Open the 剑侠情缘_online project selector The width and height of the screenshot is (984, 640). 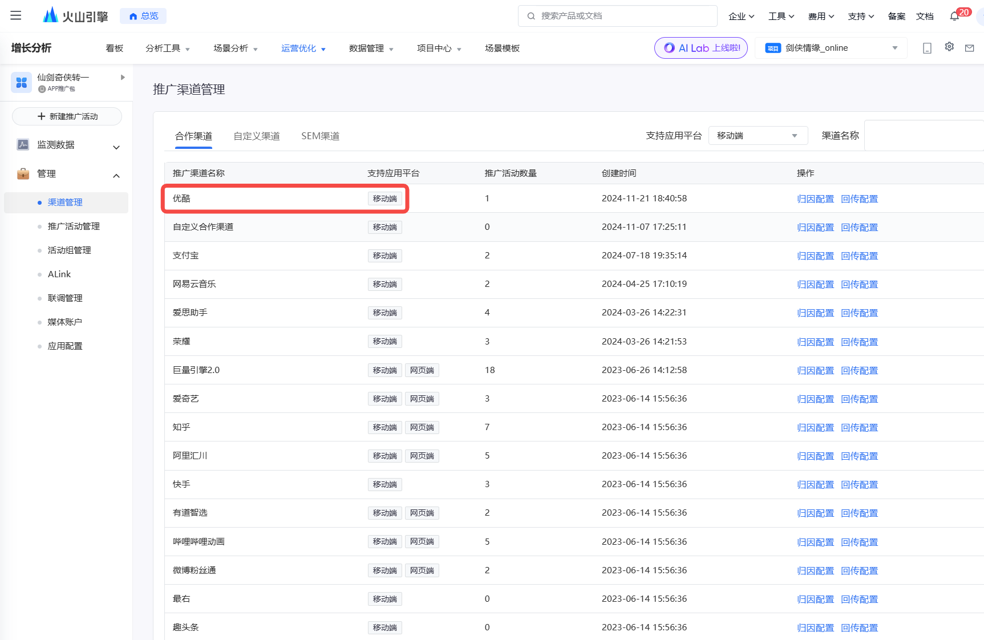click(x=832, y=48)
